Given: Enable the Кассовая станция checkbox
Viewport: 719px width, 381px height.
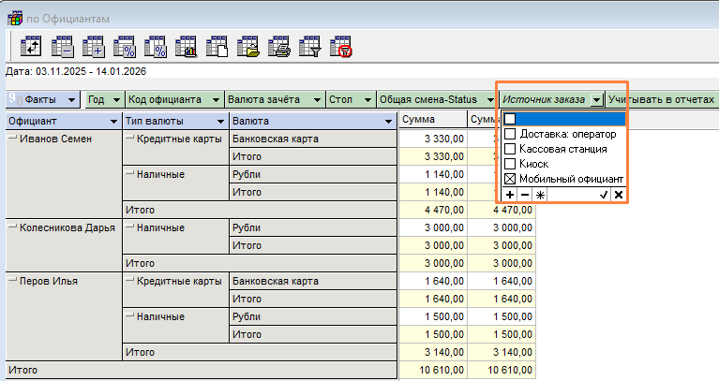Looking at the screenshot, I should (510, 149).
